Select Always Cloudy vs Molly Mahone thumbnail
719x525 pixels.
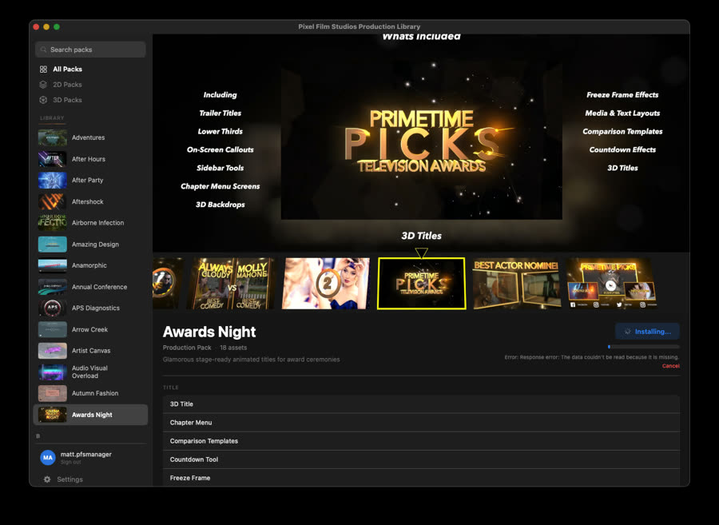(232, 284)
